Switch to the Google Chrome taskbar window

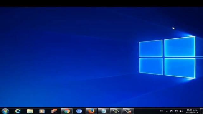(x=67, y=111)
